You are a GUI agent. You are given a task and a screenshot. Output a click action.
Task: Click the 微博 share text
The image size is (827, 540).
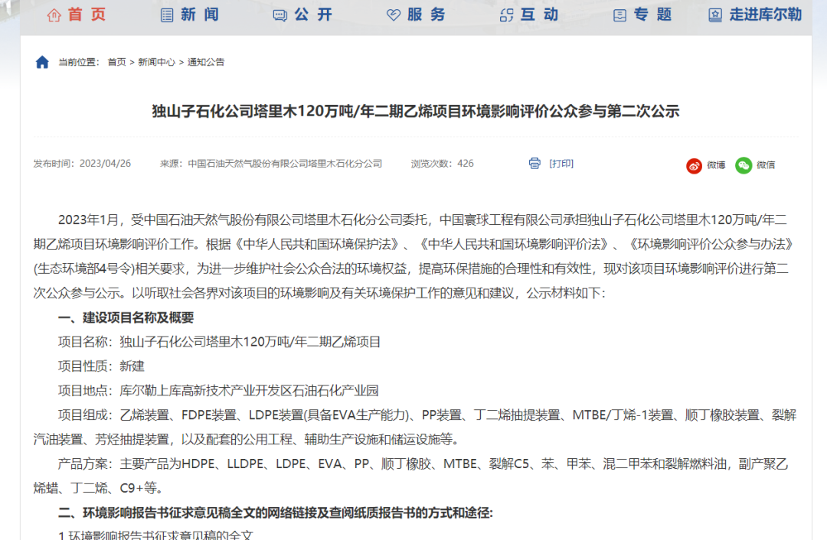click(x=716, y=165)
